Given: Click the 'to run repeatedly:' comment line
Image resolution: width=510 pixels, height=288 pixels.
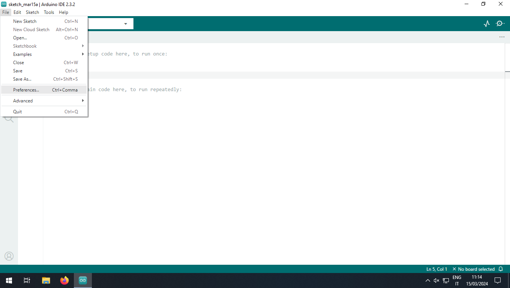Looking at the screenshot, I should [x=135, y=90].
